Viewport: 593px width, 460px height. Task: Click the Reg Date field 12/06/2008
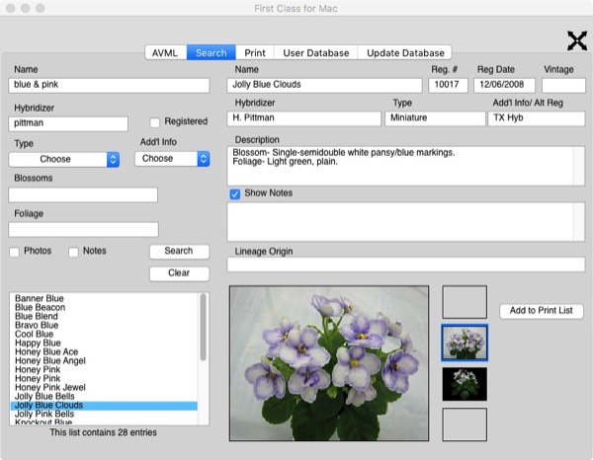tap(504, 85)
